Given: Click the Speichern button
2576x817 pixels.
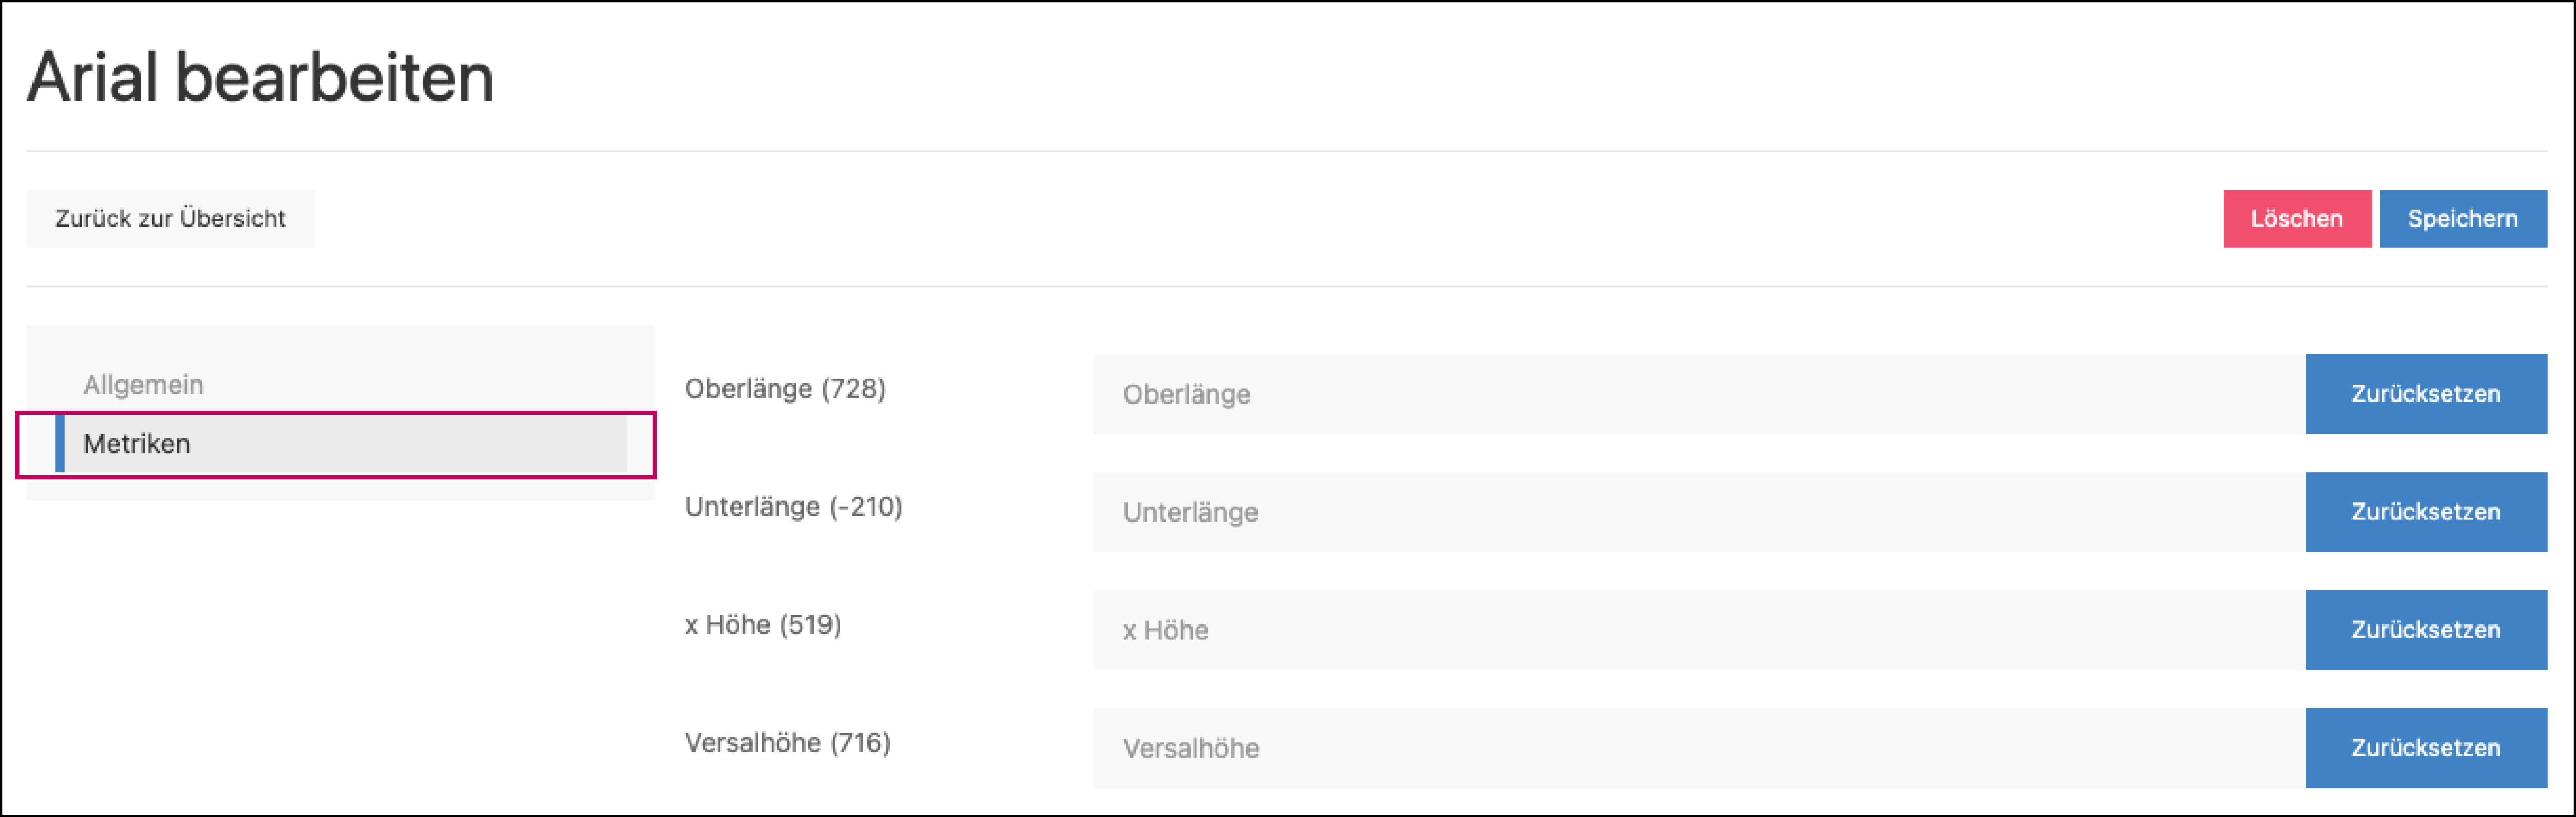Looking at the screenshot, I should 2463,218.
